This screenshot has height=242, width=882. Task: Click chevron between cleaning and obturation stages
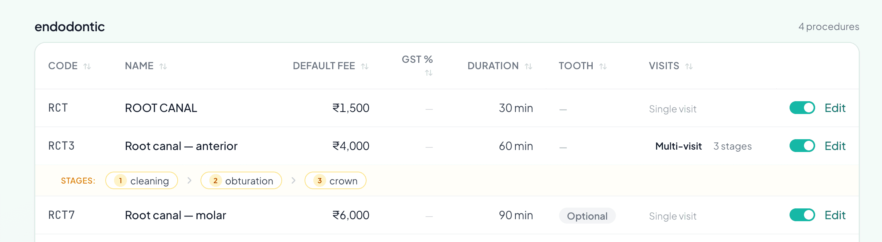(189, 181)
